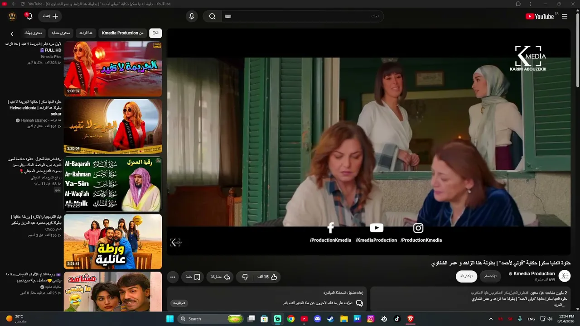
Task: Show more filter chips with chevron
Action: pos(12,34)
